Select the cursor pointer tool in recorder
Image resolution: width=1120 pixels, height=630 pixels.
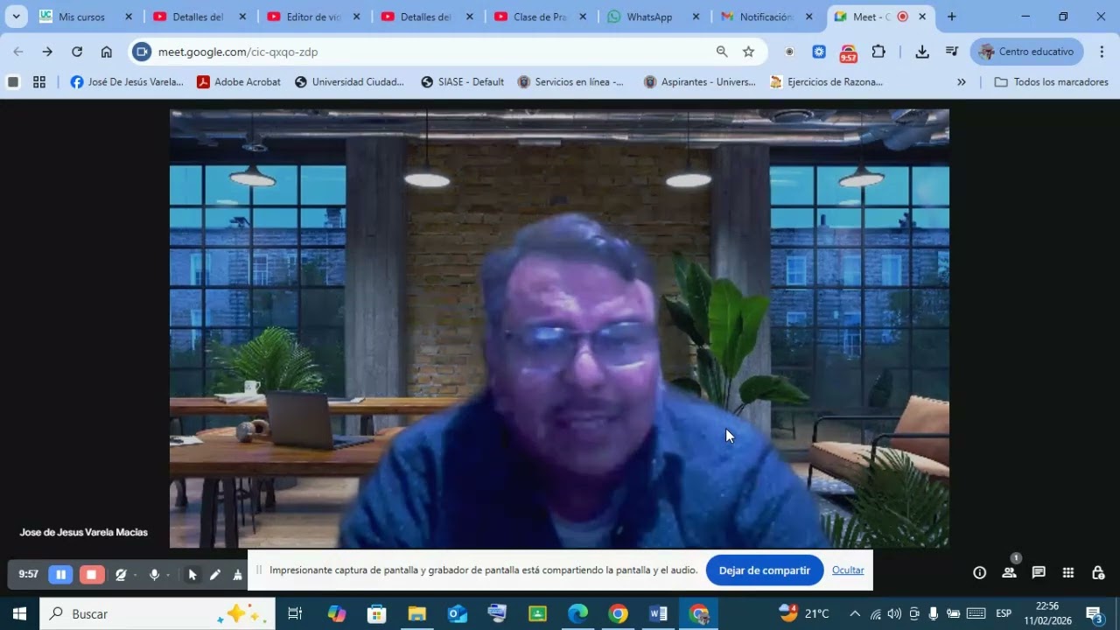192,575
